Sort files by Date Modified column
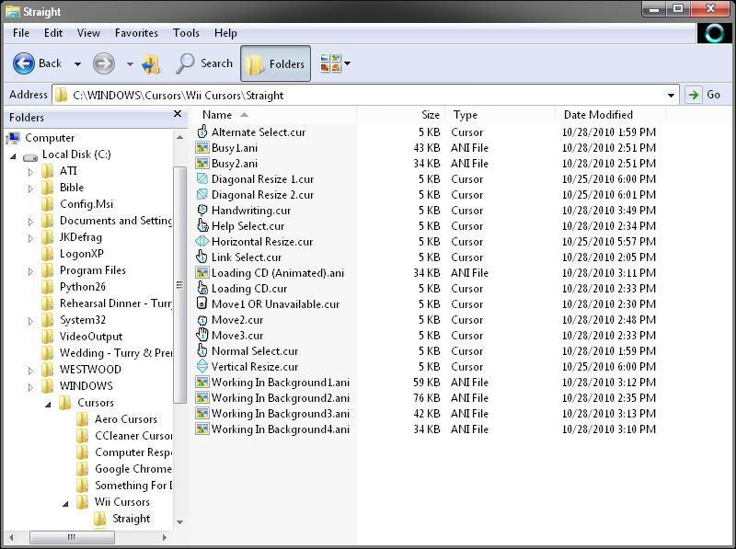Viewport: 736px width, 549px height. point(598,115)
